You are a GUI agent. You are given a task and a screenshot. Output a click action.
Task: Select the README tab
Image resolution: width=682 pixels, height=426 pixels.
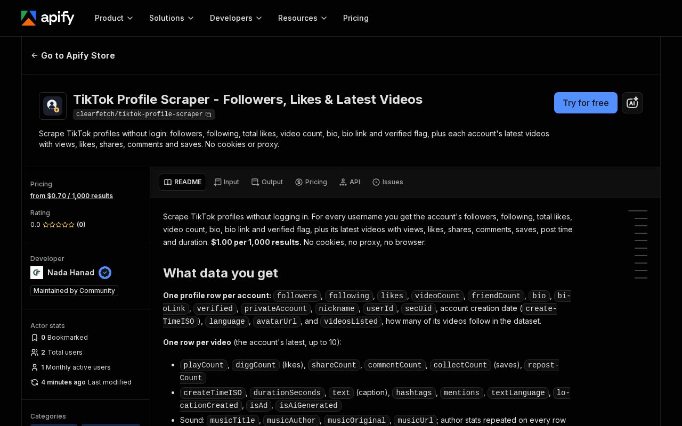coord(183,182)
